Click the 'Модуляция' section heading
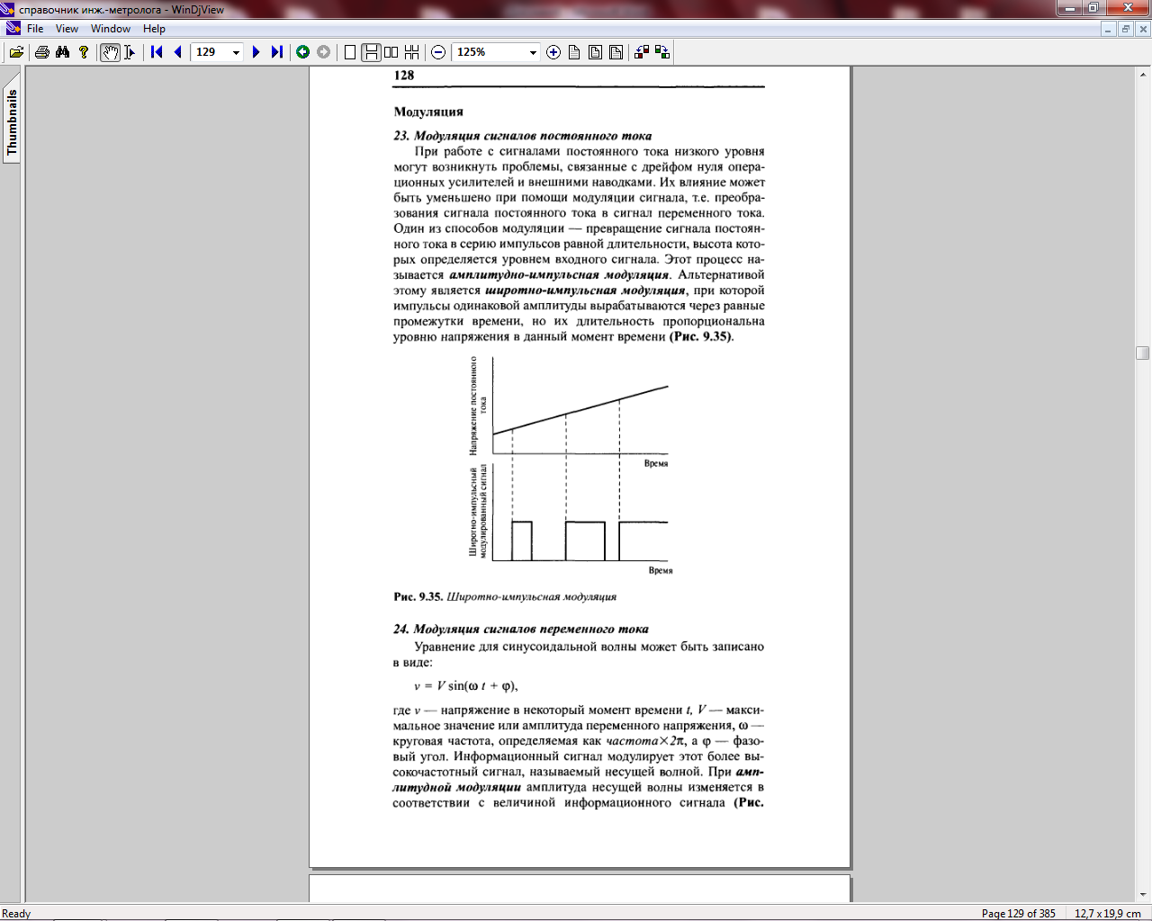 point(428,112)
